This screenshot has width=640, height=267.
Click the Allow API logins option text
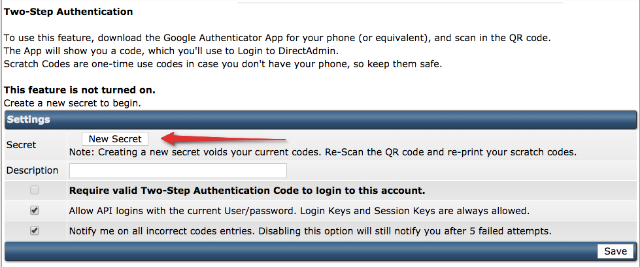point(299,211)
